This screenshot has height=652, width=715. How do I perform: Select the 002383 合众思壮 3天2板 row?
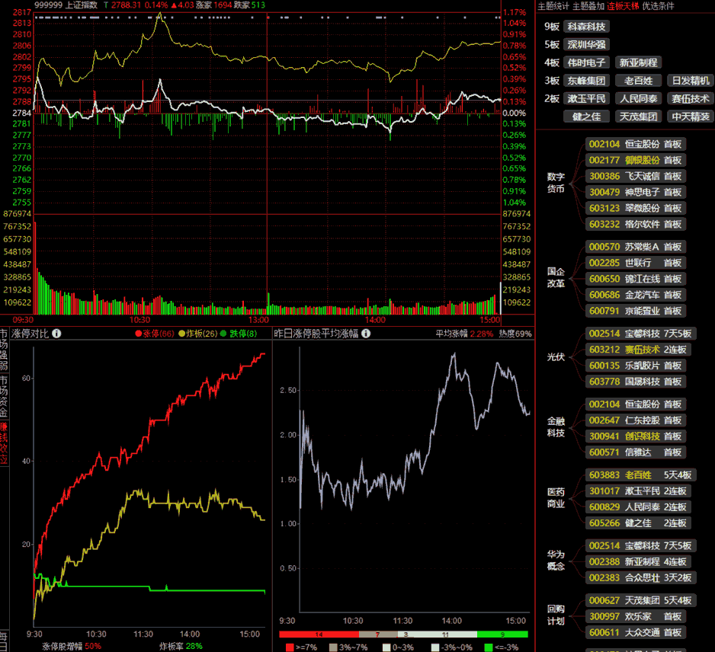(x=640, y=577)
